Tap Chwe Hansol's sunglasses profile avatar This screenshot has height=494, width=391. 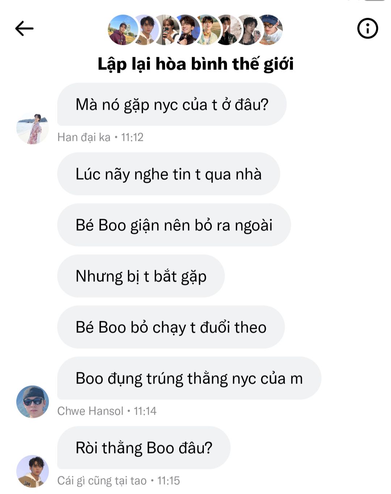[33, 402]
